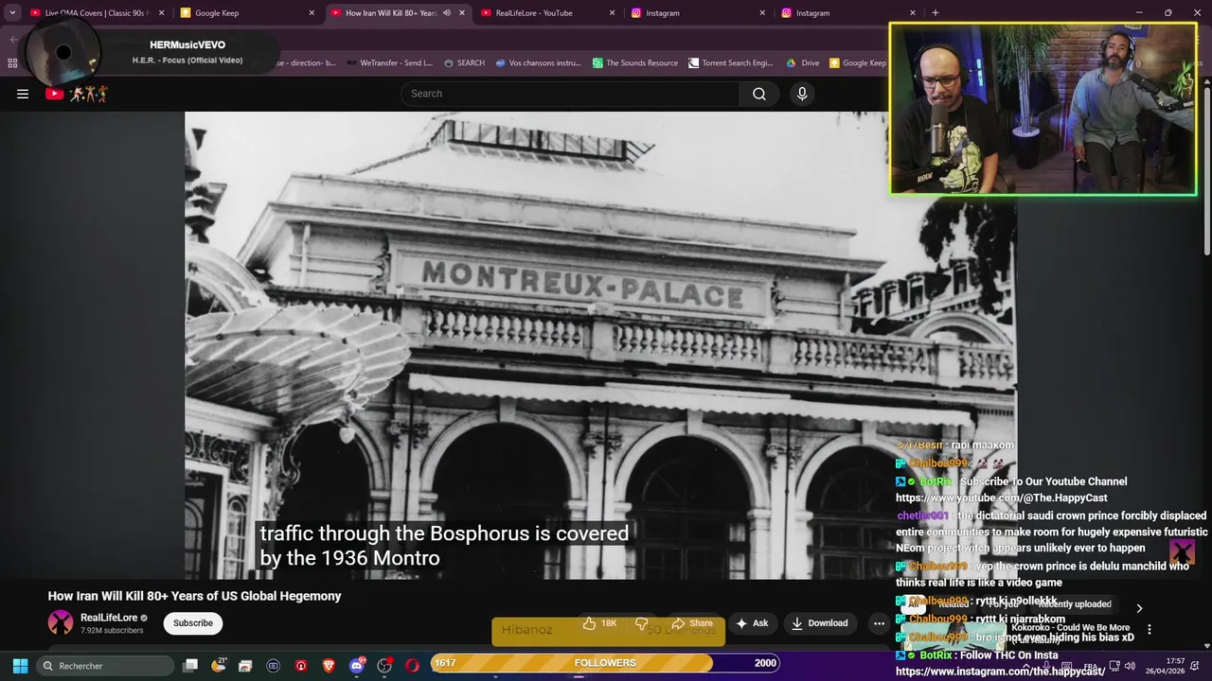
Task: Open Windows Start menu
Action: pos(20,665)
